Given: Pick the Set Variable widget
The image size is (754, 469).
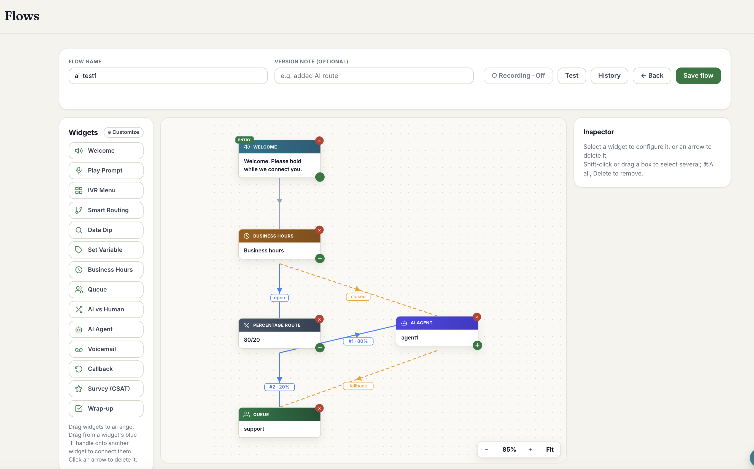Looking at the screenshot, I should pyautogui.click(x=106, y=250).
